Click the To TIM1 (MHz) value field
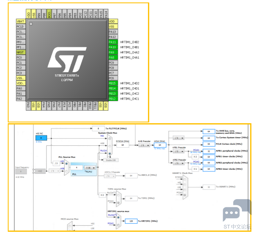This screenshot has height=233, width=255. [x=131, y=198]
